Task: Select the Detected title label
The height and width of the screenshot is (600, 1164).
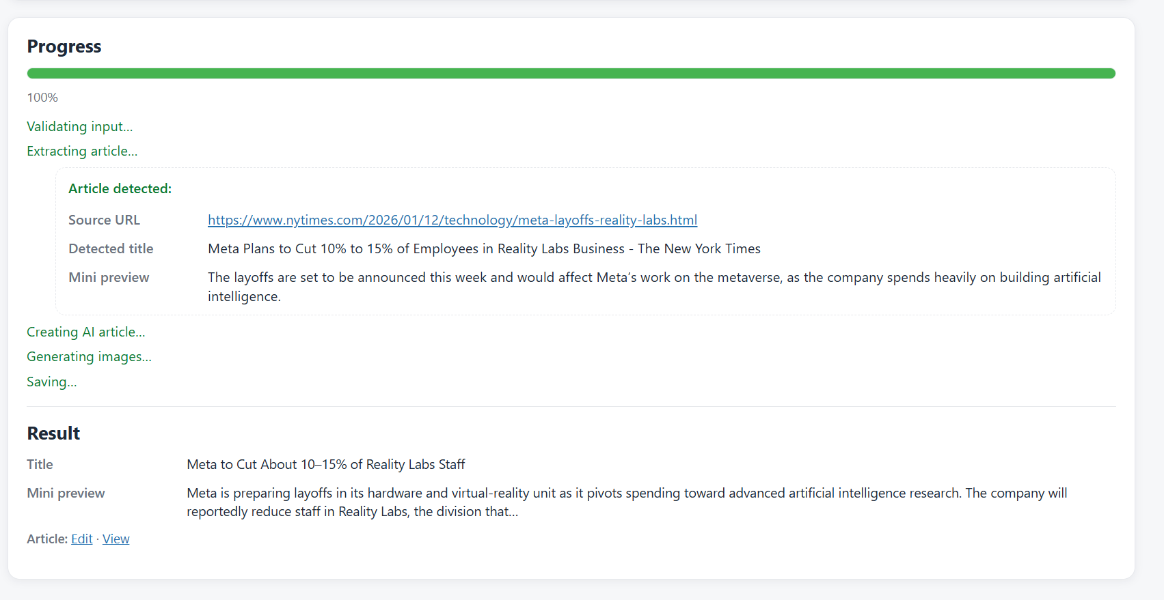Action: [x=110, y=248]
